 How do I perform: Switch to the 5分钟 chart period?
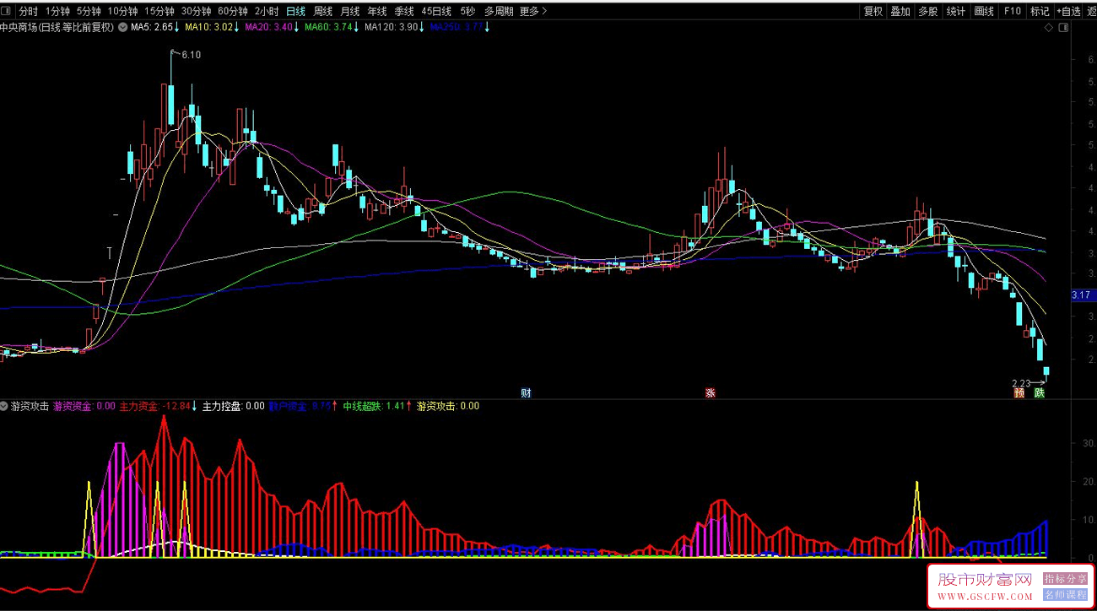[89, 11]
